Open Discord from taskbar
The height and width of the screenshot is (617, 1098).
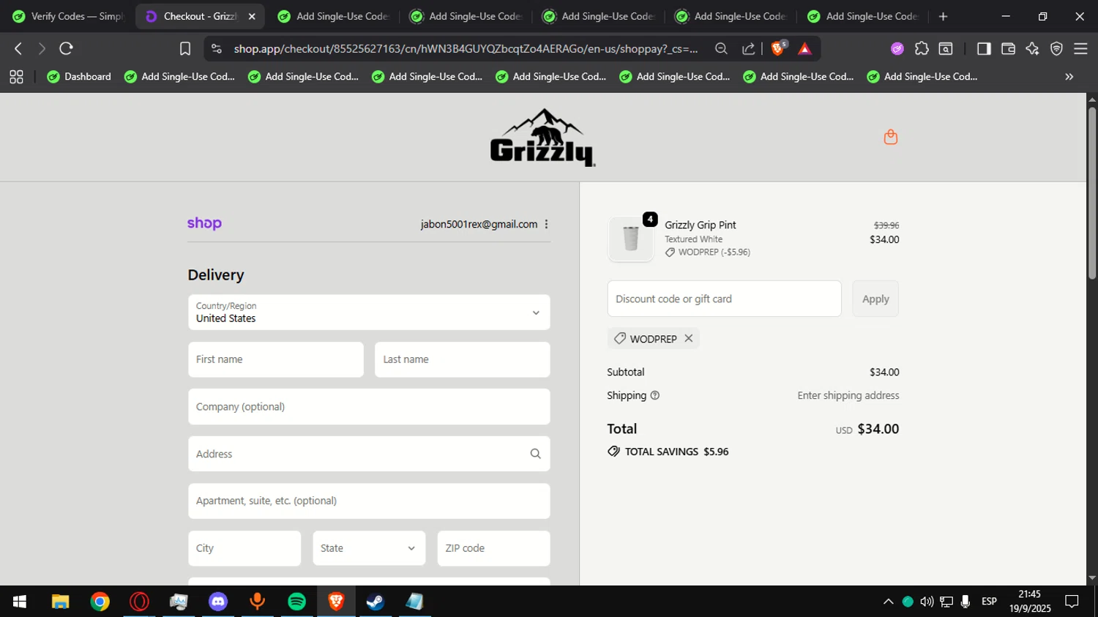(218, 602)
